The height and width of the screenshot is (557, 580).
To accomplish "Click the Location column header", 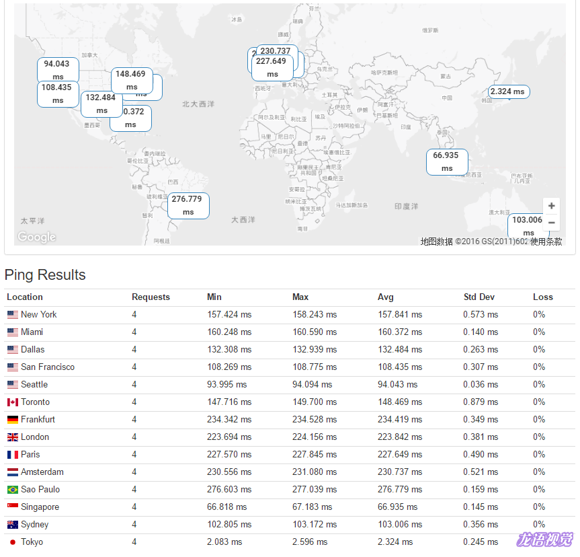I will pyautogui.click(x=25, y=297).
